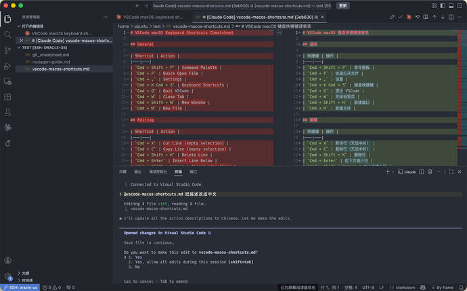467x291 pixels.
Task: Open mutagen-guide.md in file tree
Action: pyautogui.click(x=51, y=62)
